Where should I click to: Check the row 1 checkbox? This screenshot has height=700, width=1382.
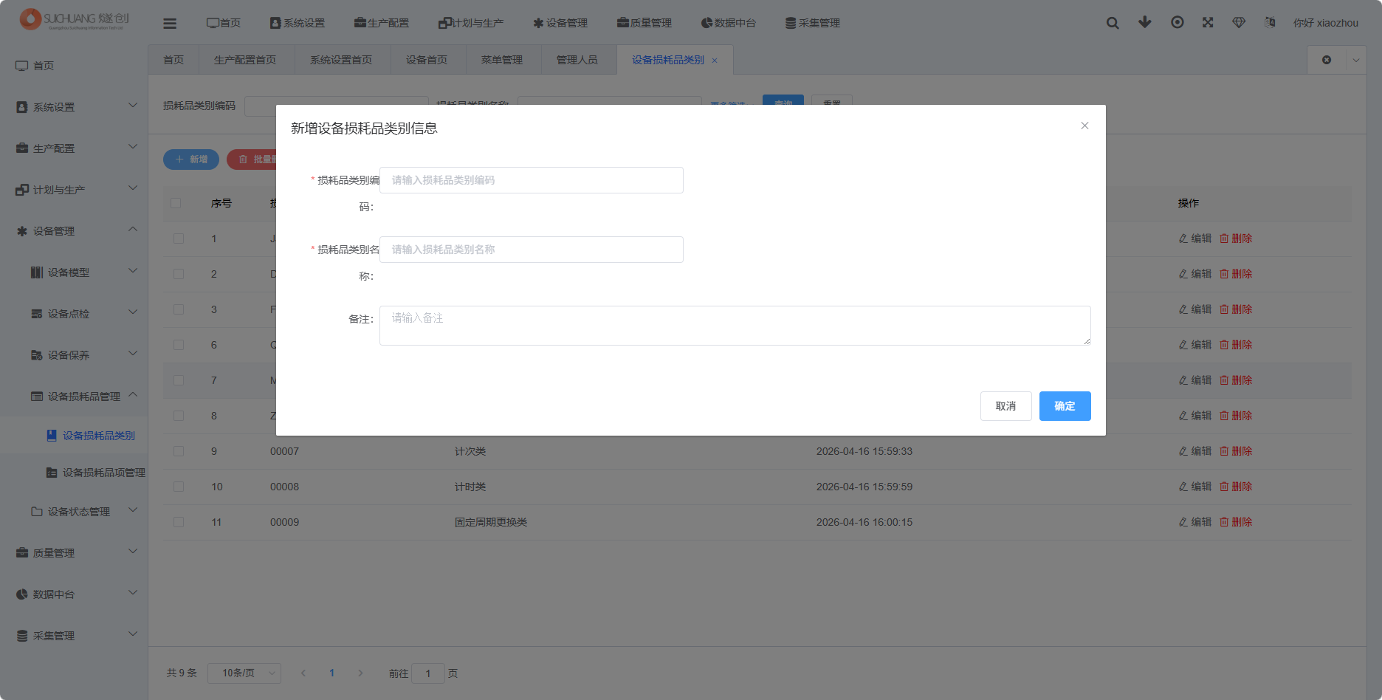pos(179,239)
